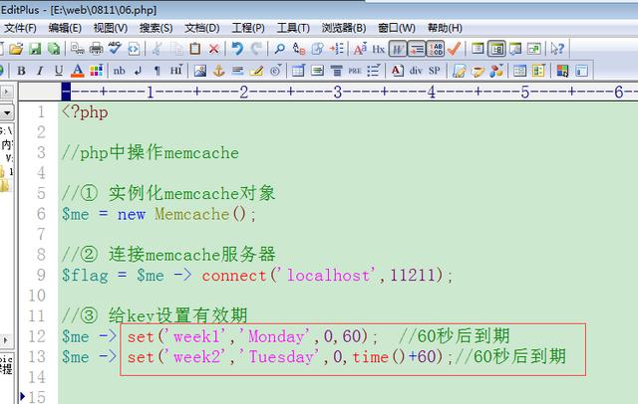Insert an anchor with the anchor icon
Screen dimensions: 638x404
tap(219, 71)
